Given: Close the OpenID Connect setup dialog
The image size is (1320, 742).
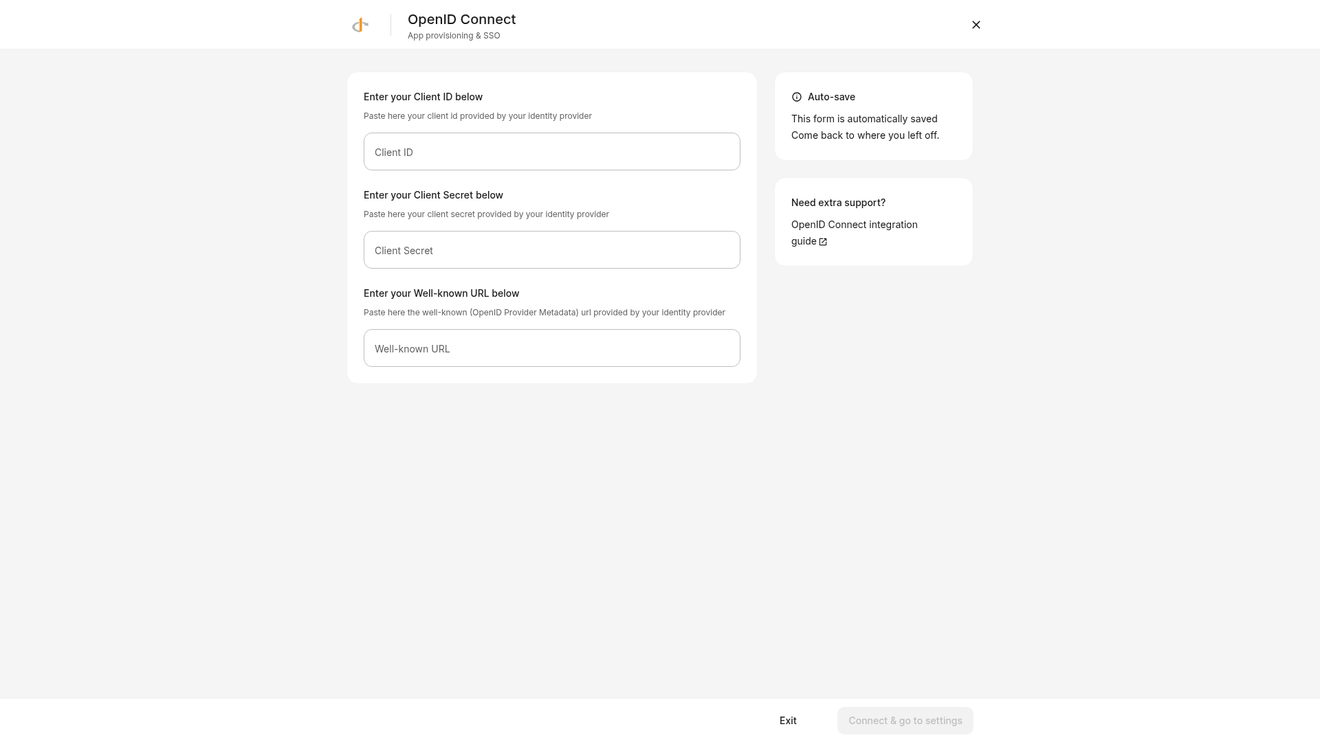Looking at the screenshot, I should (976, 25).
